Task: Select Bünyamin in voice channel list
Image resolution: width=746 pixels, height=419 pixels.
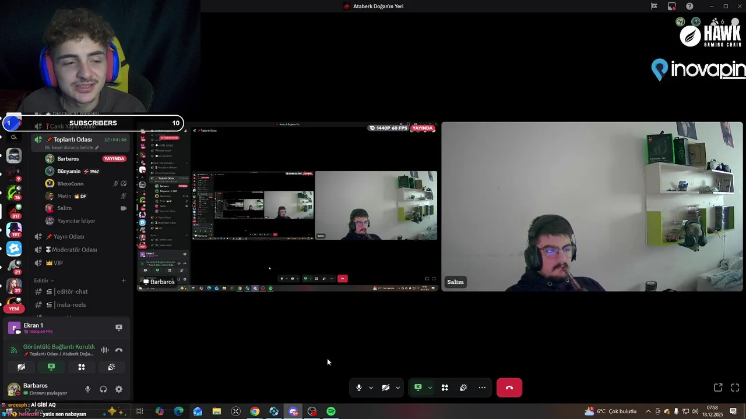Action: pyautogui.click(x=86, y=171)
